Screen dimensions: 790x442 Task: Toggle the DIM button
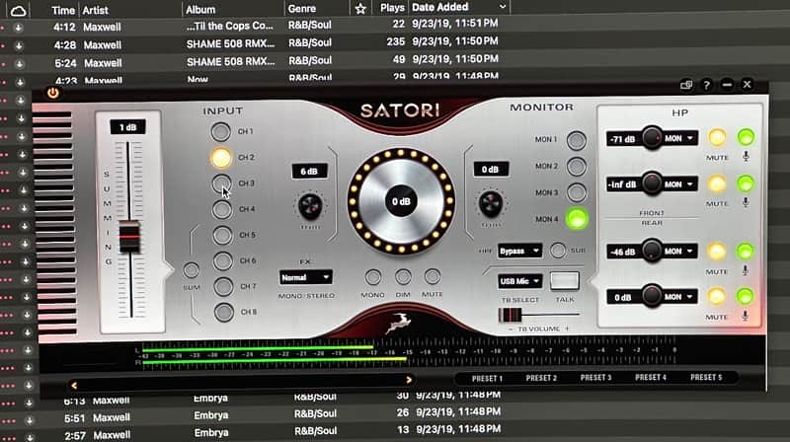pyautogui.click(x=403, y=276)
